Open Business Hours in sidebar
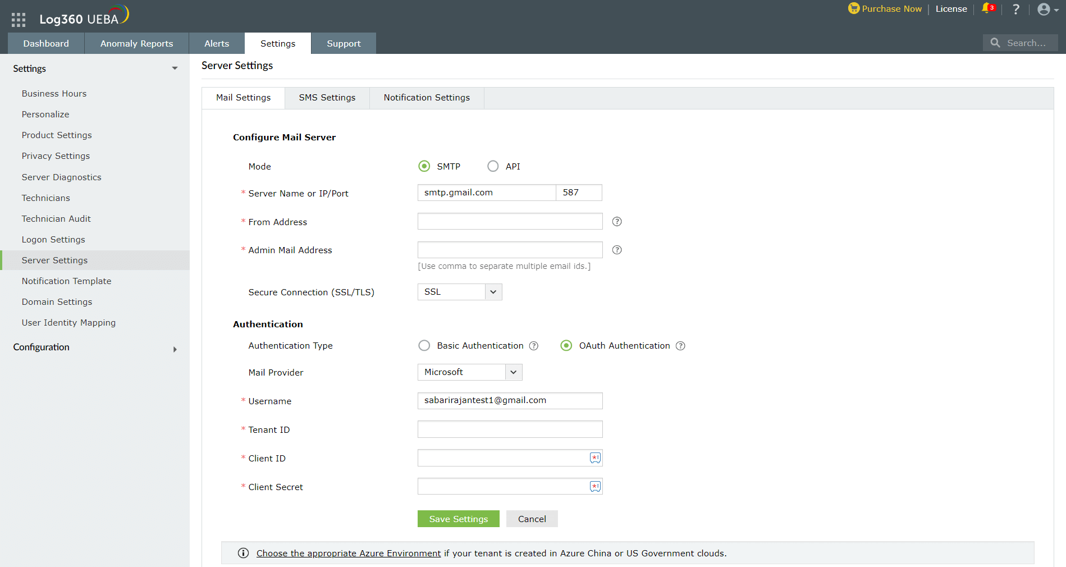The height and width of the screenshot is (567, 1066). pyautogui.click(x=54, y=94)
